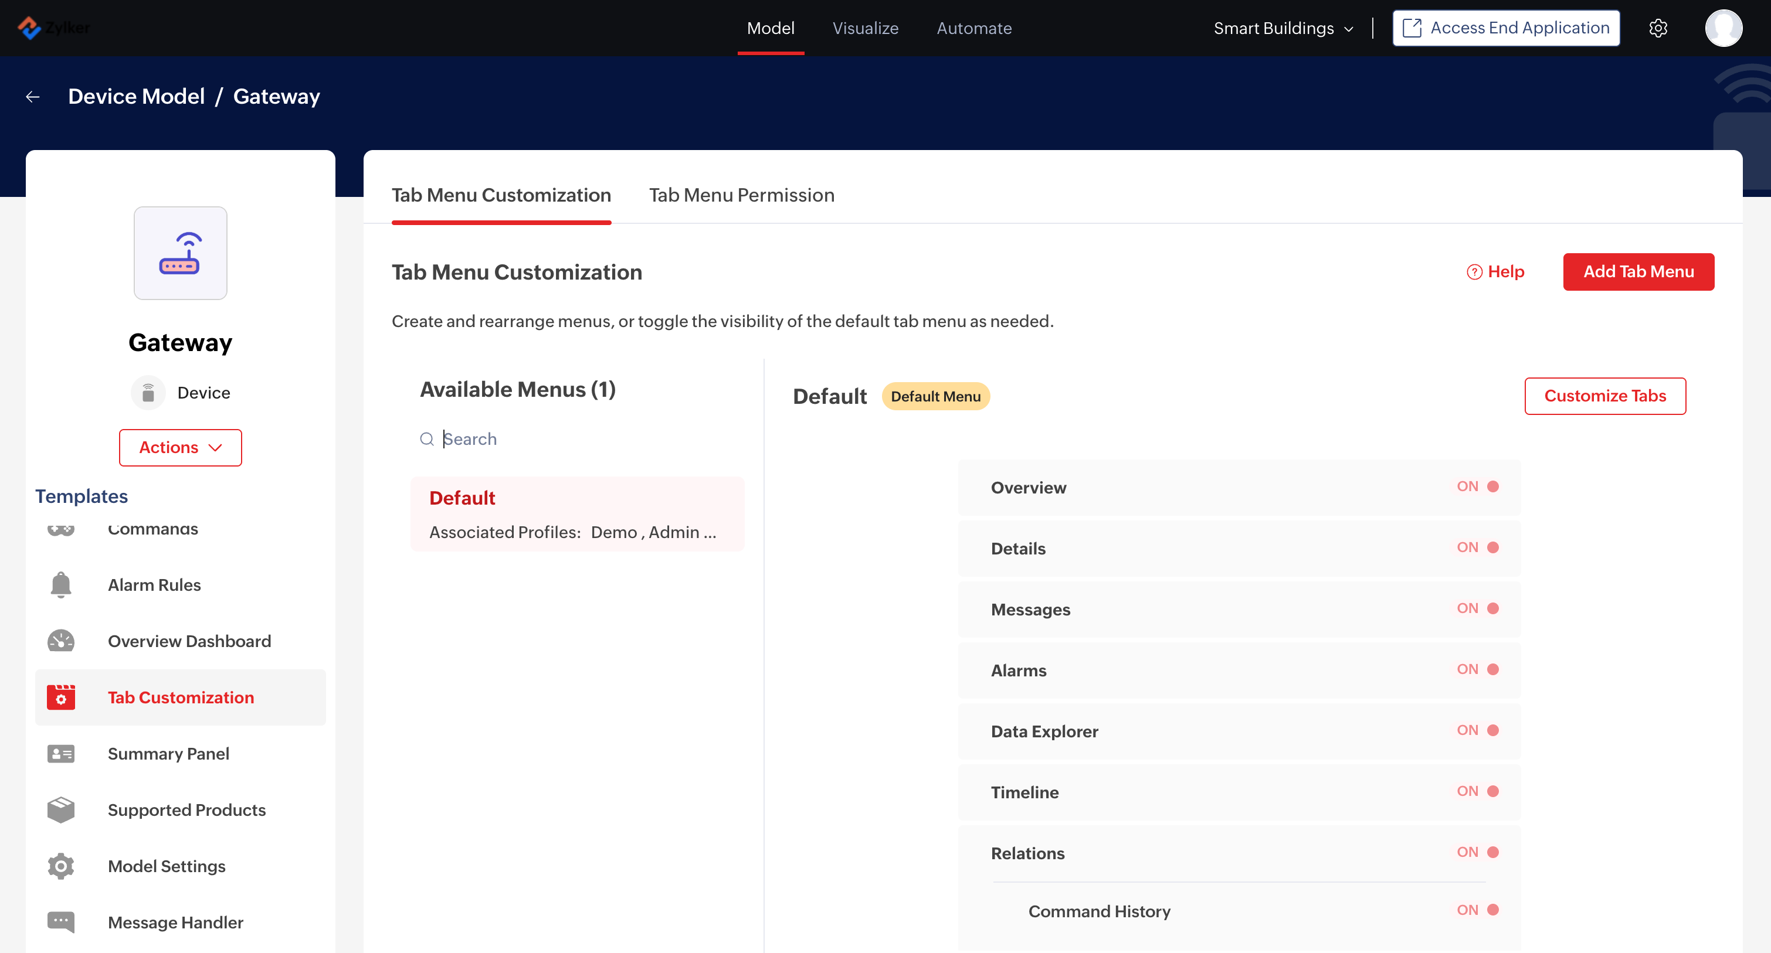Click the user profile avatar
The image size is (1771, 953).
point(1723,28)
